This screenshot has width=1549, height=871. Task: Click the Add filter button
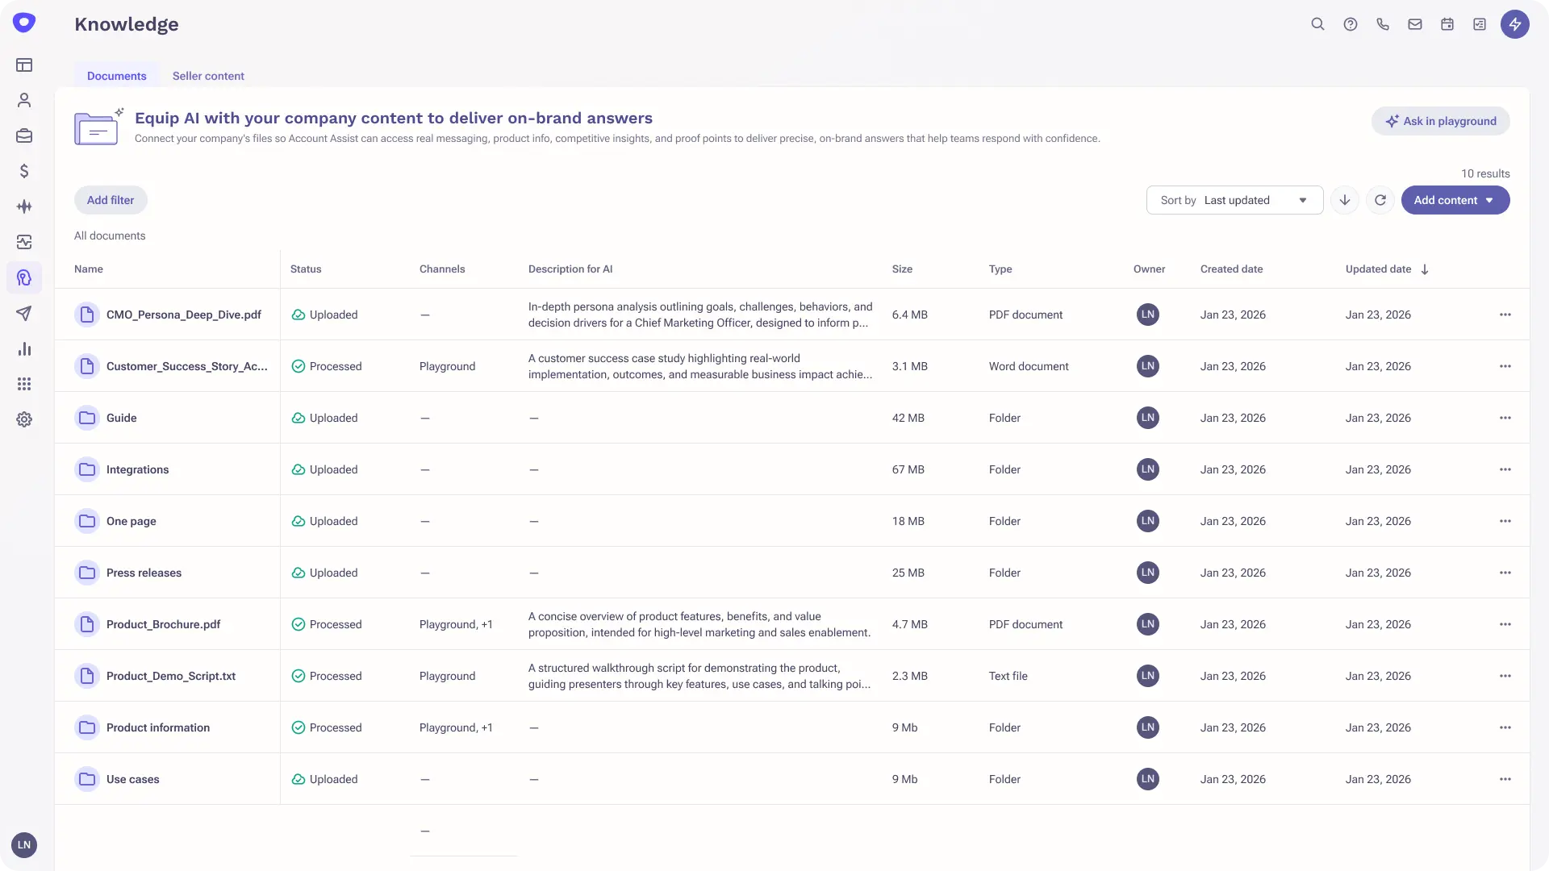[111, 200]
